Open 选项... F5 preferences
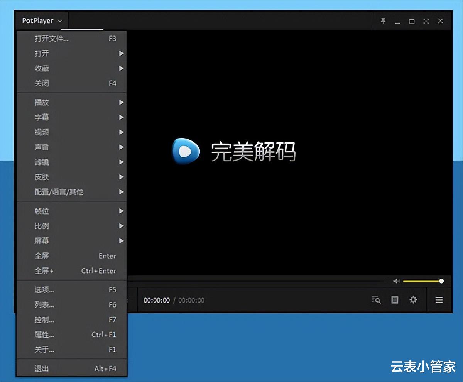This screenshot has height=382, width=463. point(72,290)
